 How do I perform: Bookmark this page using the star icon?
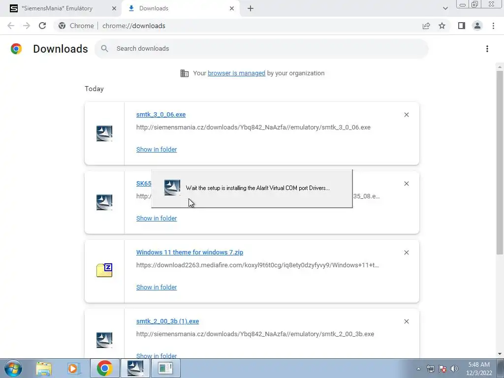tap(442, 26)
